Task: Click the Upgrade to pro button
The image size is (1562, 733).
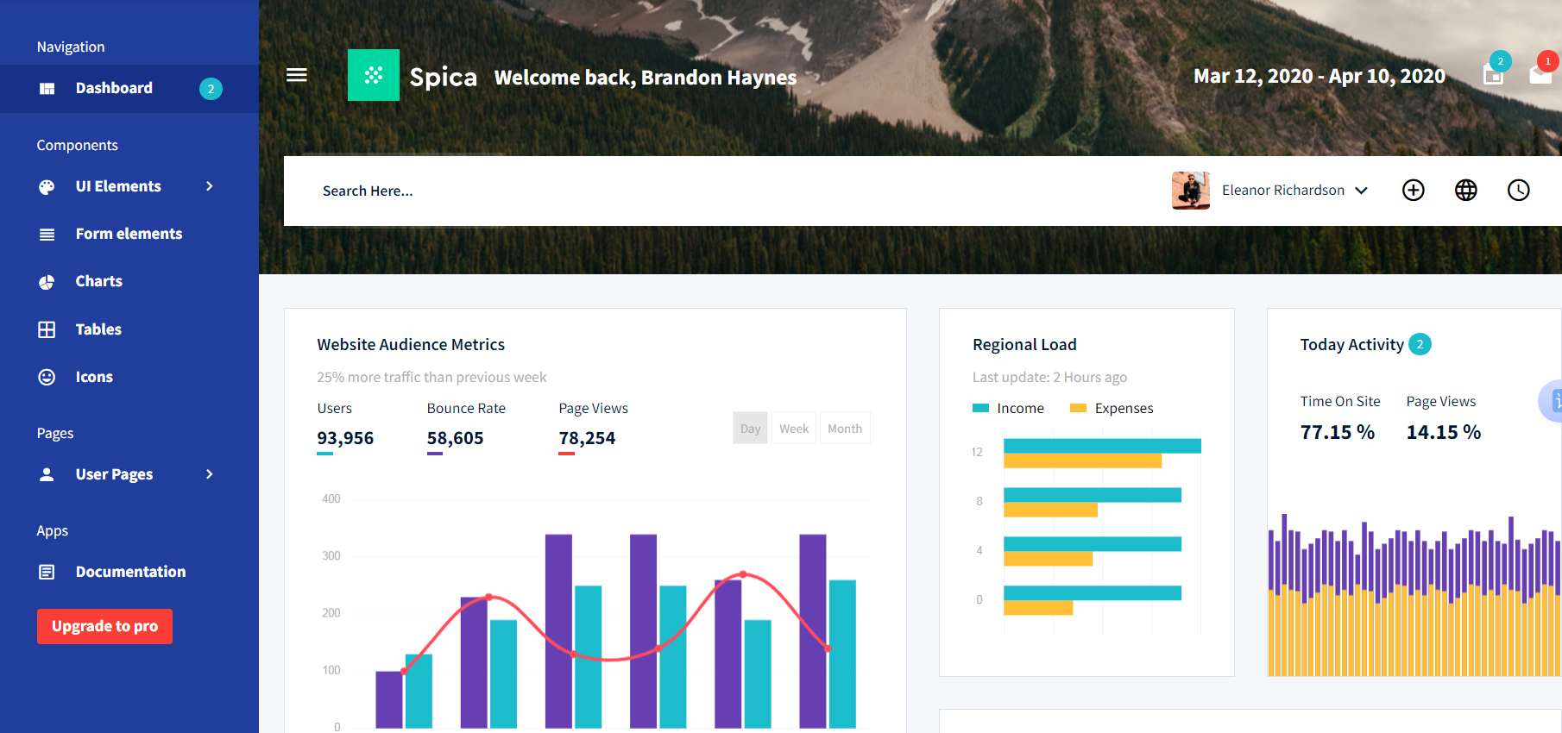Action: 104,626
